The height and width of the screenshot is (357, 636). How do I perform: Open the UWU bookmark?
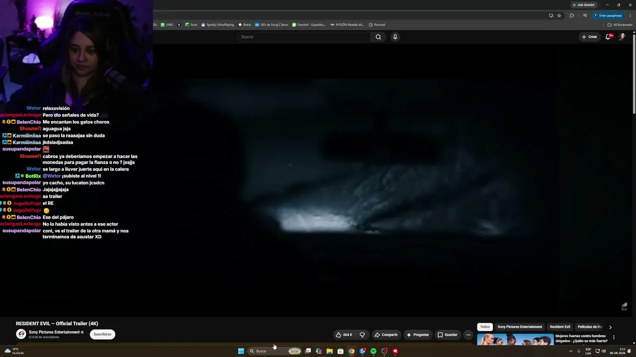167,25
